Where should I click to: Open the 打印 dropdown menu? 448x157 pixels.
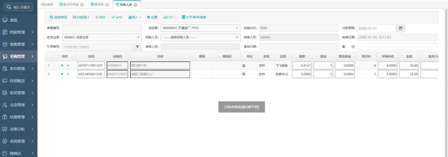(170, 17)
